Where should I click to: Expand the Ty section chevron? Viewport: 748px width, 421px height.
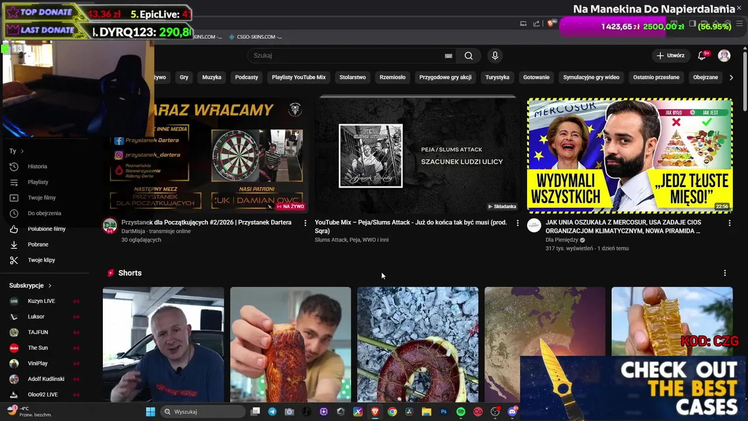(x=22, y=151)
